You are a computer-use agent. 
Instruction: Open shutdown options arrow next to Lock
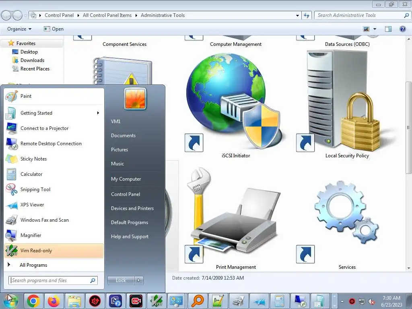[x=139, y=280]
